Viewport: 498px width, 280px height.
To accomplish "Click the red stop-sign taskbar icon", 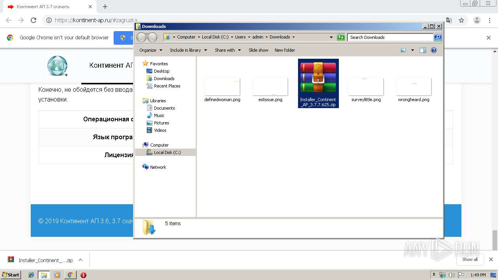I will pyautogui.click(x=83, y=275).
